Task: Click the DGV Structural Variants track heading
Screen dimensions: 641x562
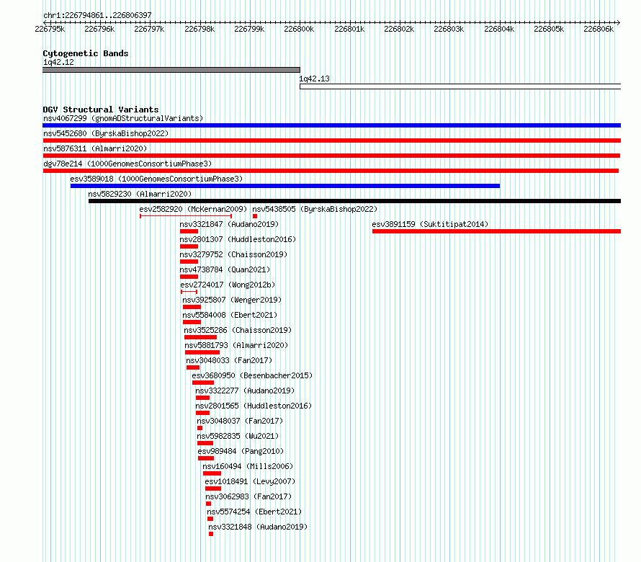Action: pos(101,110)
